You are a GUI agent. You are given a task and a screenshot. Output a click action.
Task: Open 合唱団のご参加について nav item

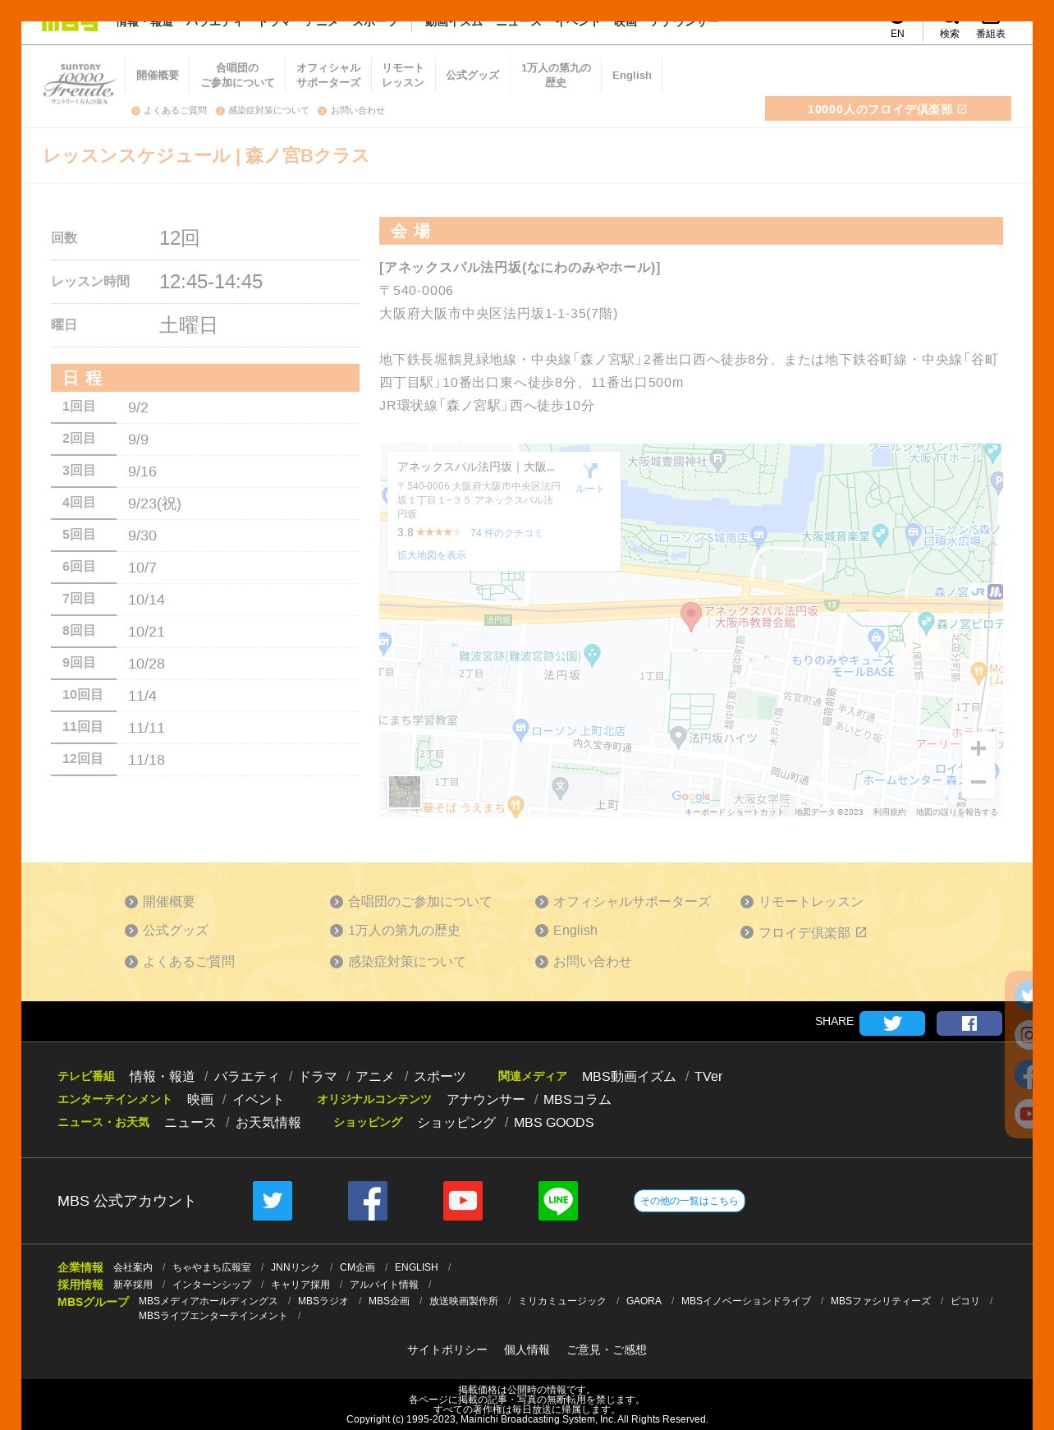(x=237, y=76)
